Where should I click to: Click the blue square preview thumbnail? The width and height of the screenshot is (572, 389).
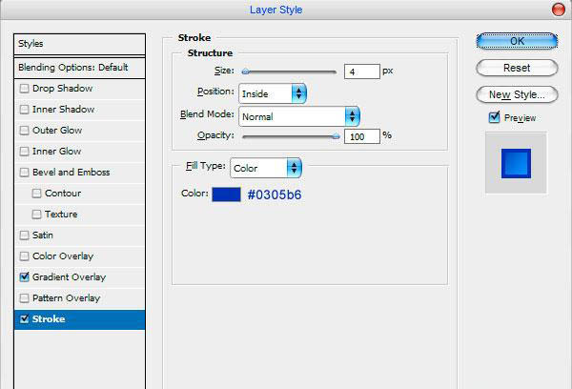516,163
